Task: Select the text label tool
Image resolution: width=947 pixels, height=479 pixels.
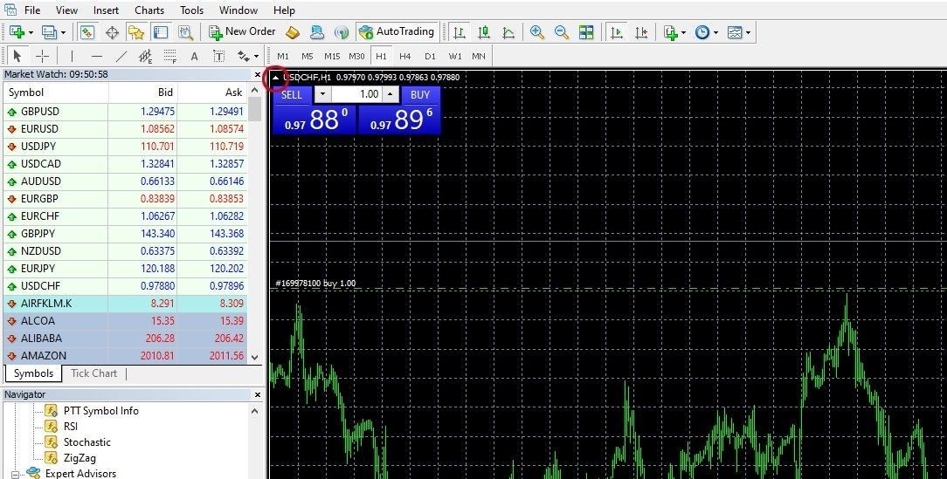Action: tap(218, 56)
